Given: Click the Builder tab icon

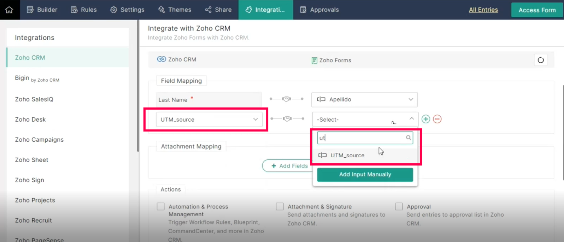Looking at the screenshot, I should pos(30,10).
